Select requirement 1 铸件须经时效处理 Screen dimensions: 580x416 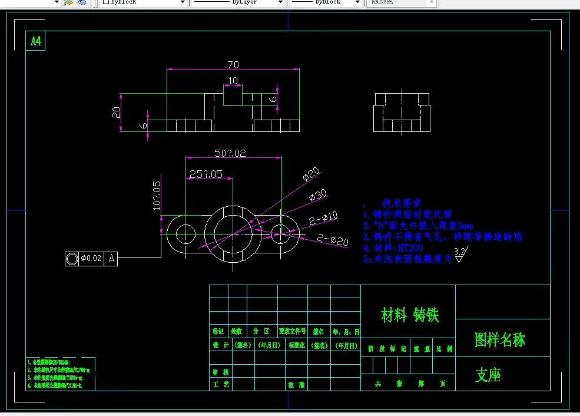[407, 214]
